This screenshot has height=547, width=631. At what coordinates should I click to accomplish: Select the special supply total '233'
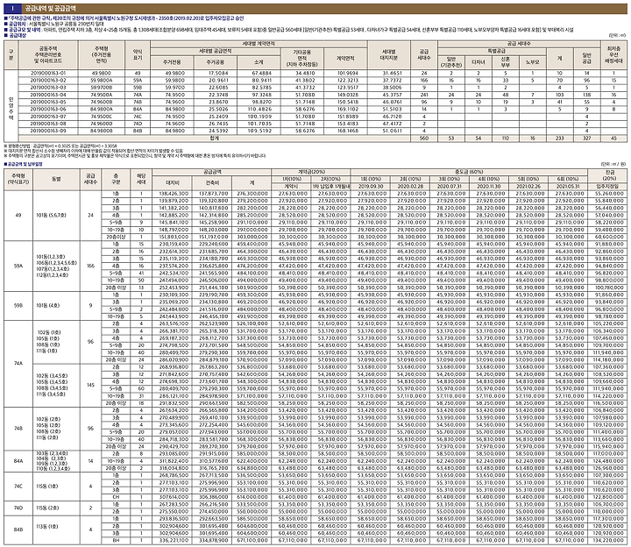click(559, 138)
